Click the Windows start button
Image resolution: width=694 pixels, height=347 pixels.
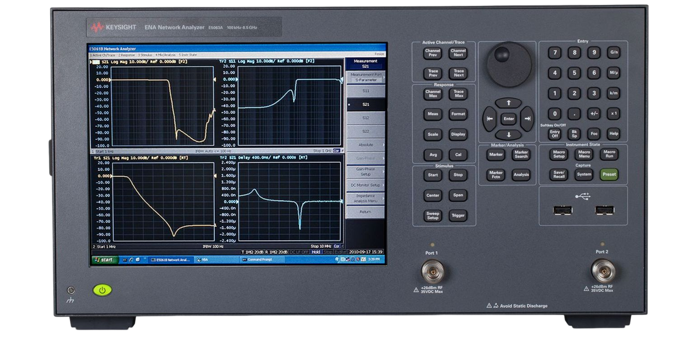point(105,260)
